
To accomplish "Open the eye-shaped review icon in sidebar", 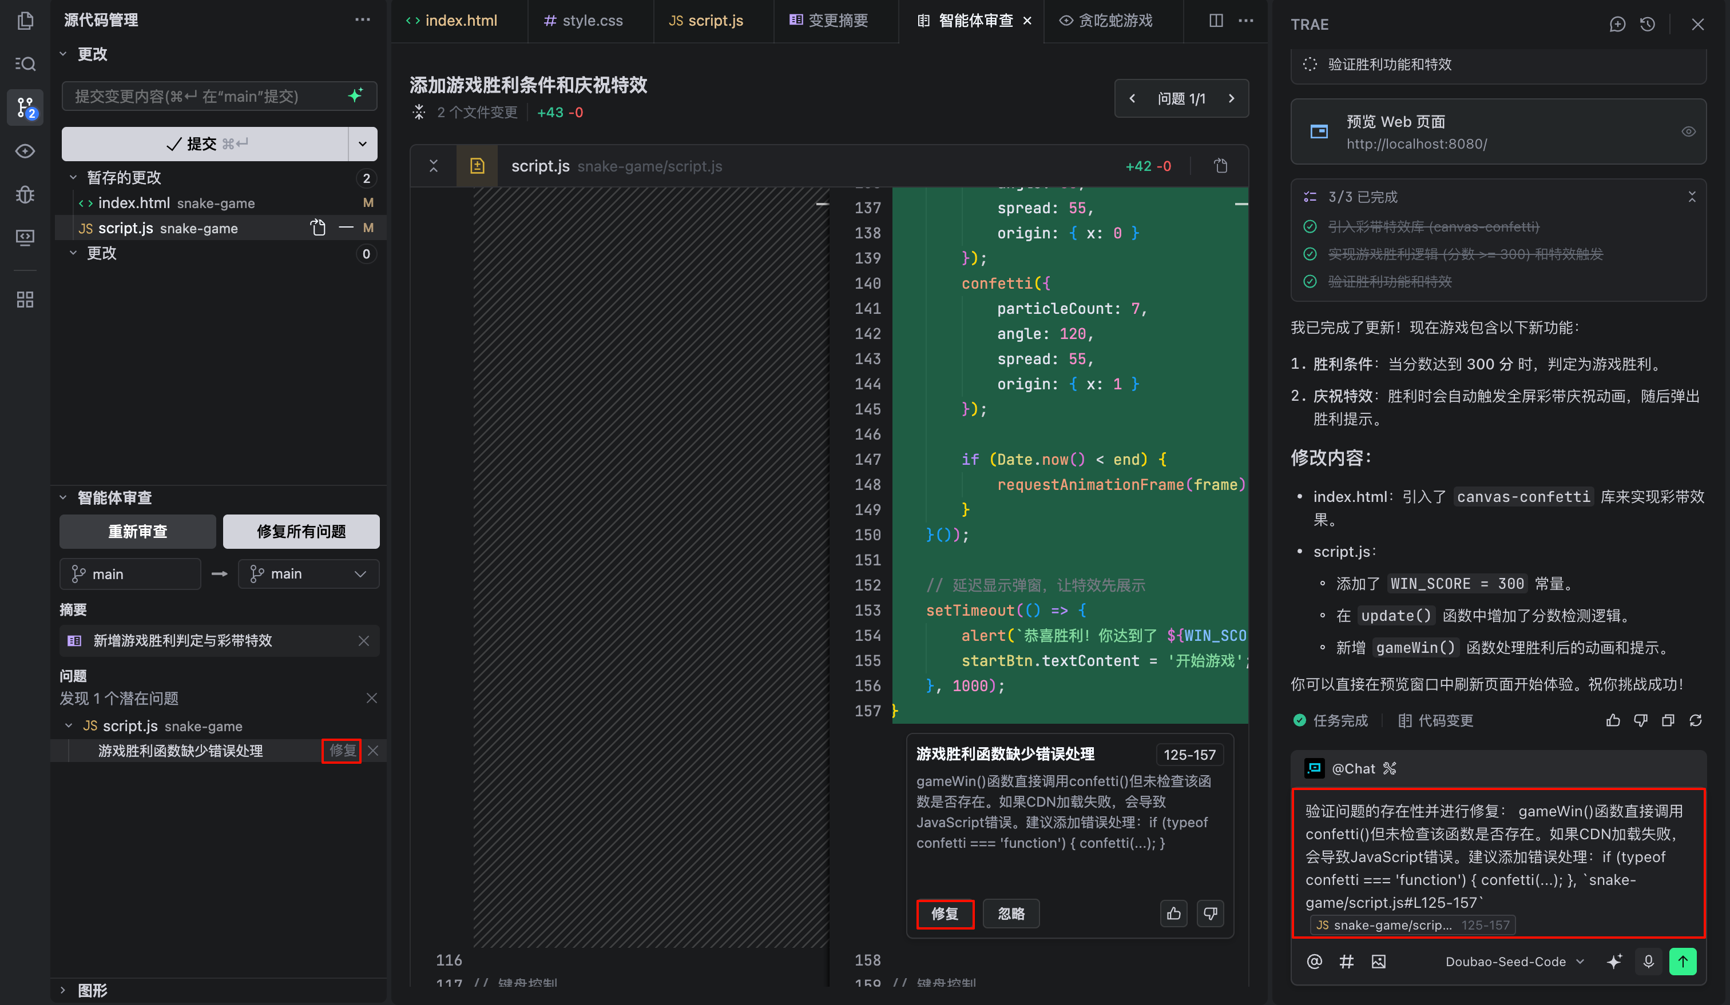I will click(x=25, y=151).
